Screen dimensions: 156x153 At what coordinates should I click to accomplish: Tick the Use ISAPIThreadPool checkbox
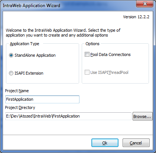click(x=87, y=72)
